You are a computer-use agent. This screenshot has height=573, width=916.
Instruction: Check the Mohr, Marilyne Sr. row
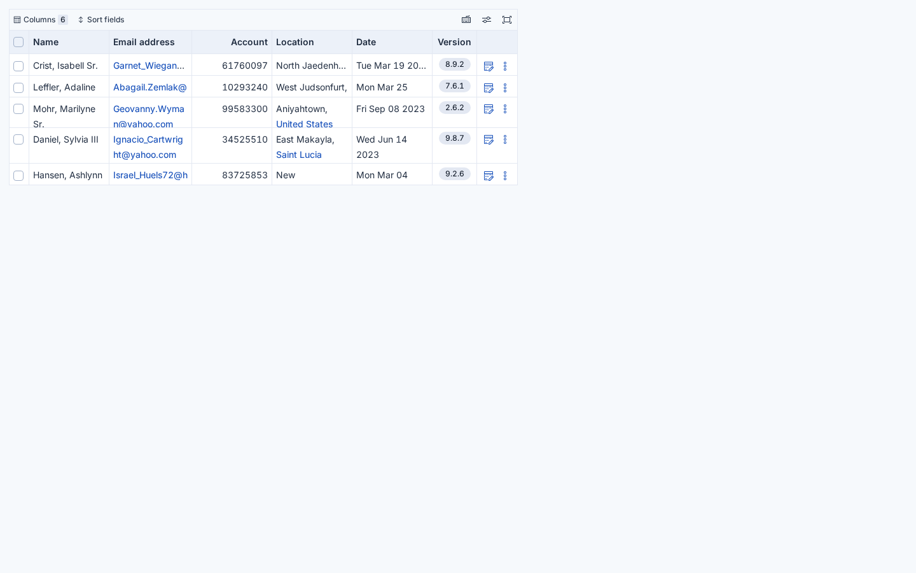tap(18, 109)
